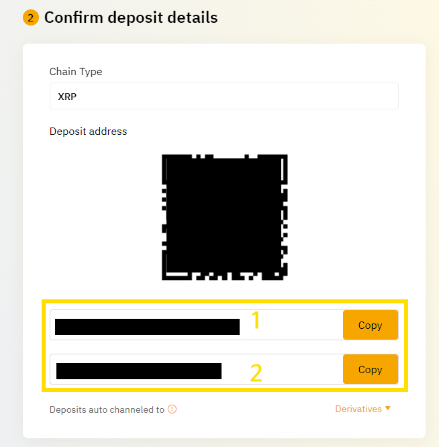Image resolution: width=439 pixels, height=447 pixels.
Task: Click the orange step 2 badge
Action: point(31,17)
